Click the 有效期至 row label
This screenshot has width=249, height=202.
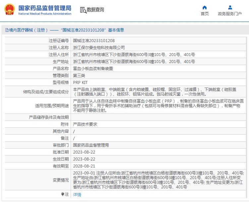coord(61,166)
